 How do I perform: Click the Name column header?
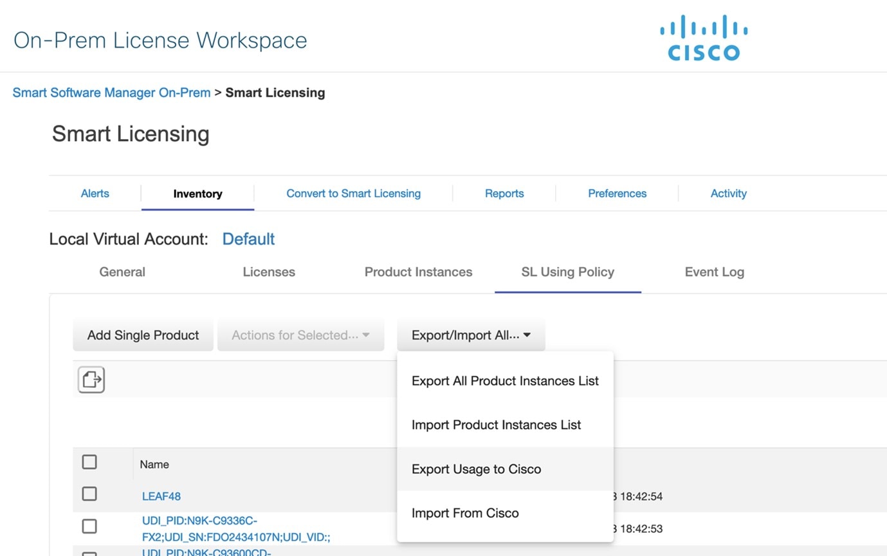(x=154, y=464)
